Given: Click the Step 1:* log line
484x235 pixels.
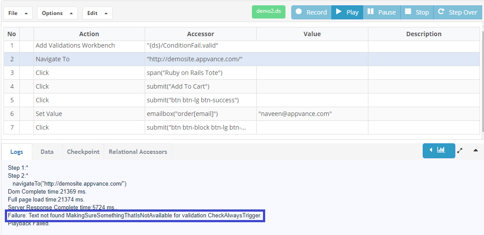Looking at the screenshot, I should click(18, 168).
